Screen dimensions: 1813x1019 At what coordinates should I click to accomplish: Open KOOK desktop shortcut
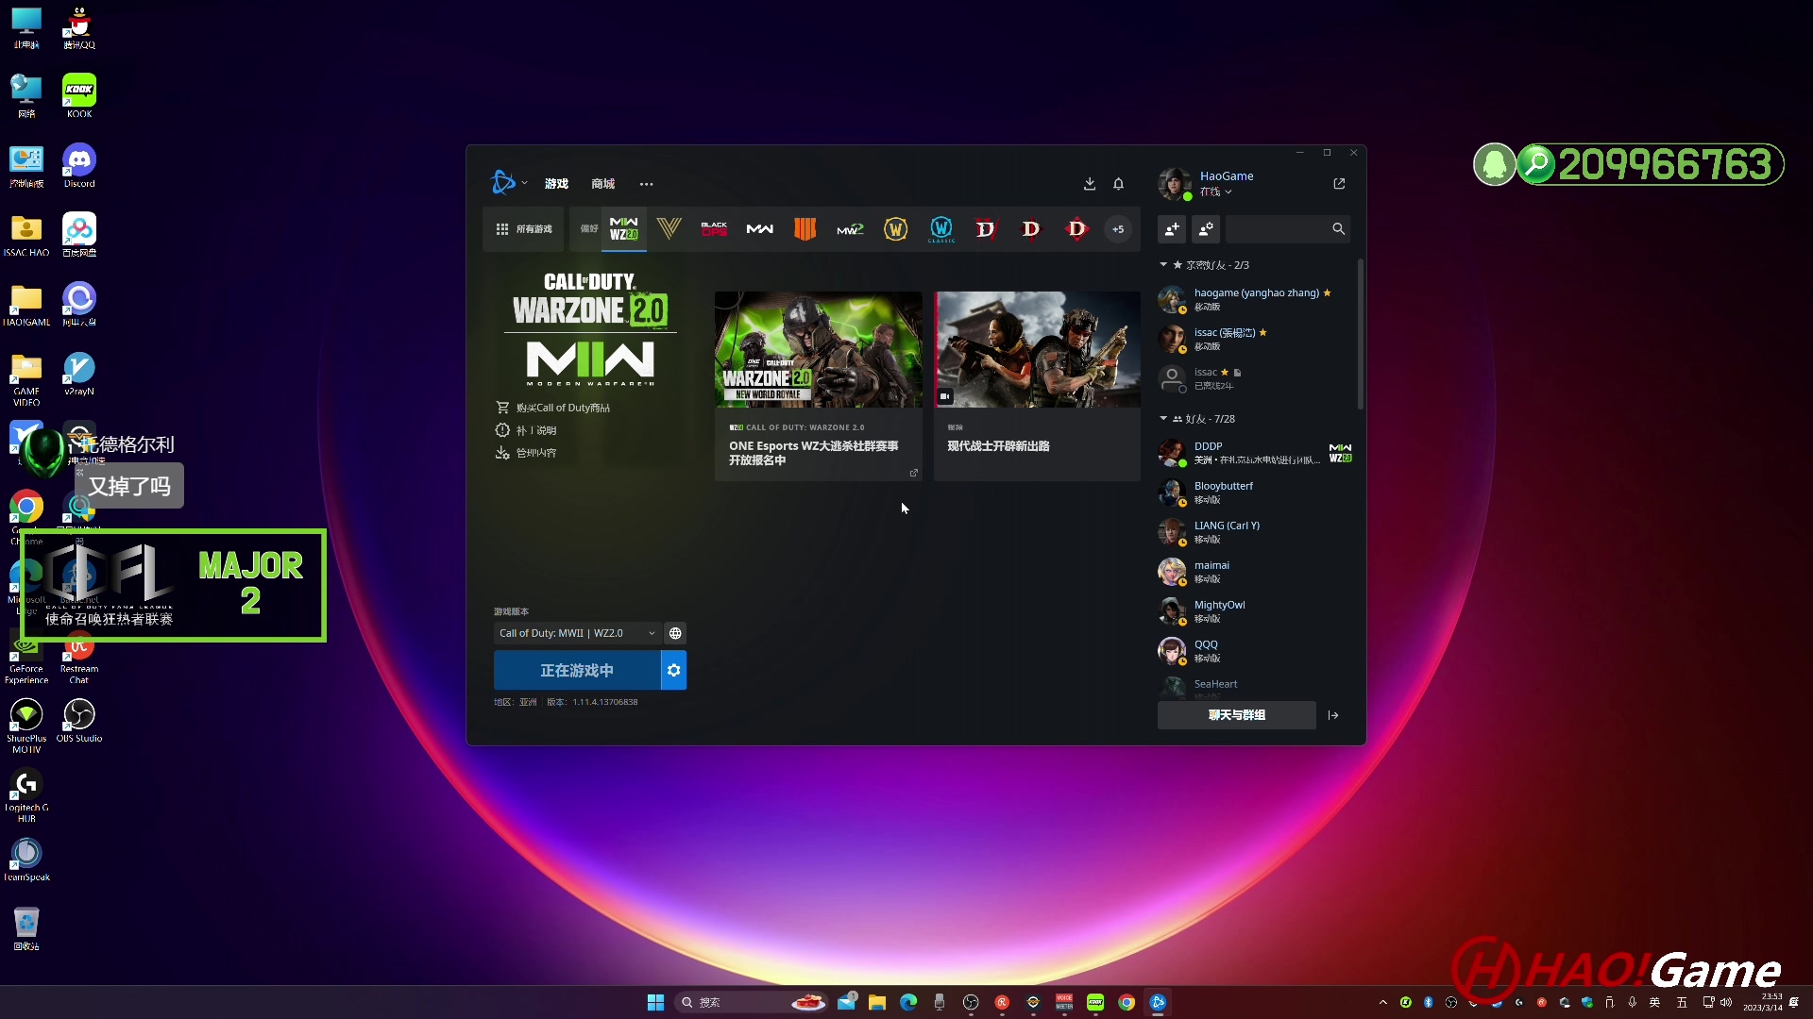[79, 96]
